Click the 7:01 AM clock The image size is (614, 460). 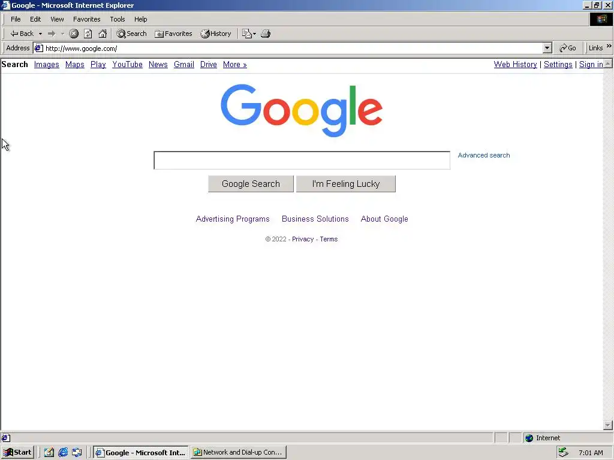(x=591, y=453)
